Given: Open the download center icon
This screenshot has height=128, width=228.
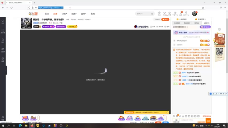Looking at the screenshot, I should (x=175, y=13).
